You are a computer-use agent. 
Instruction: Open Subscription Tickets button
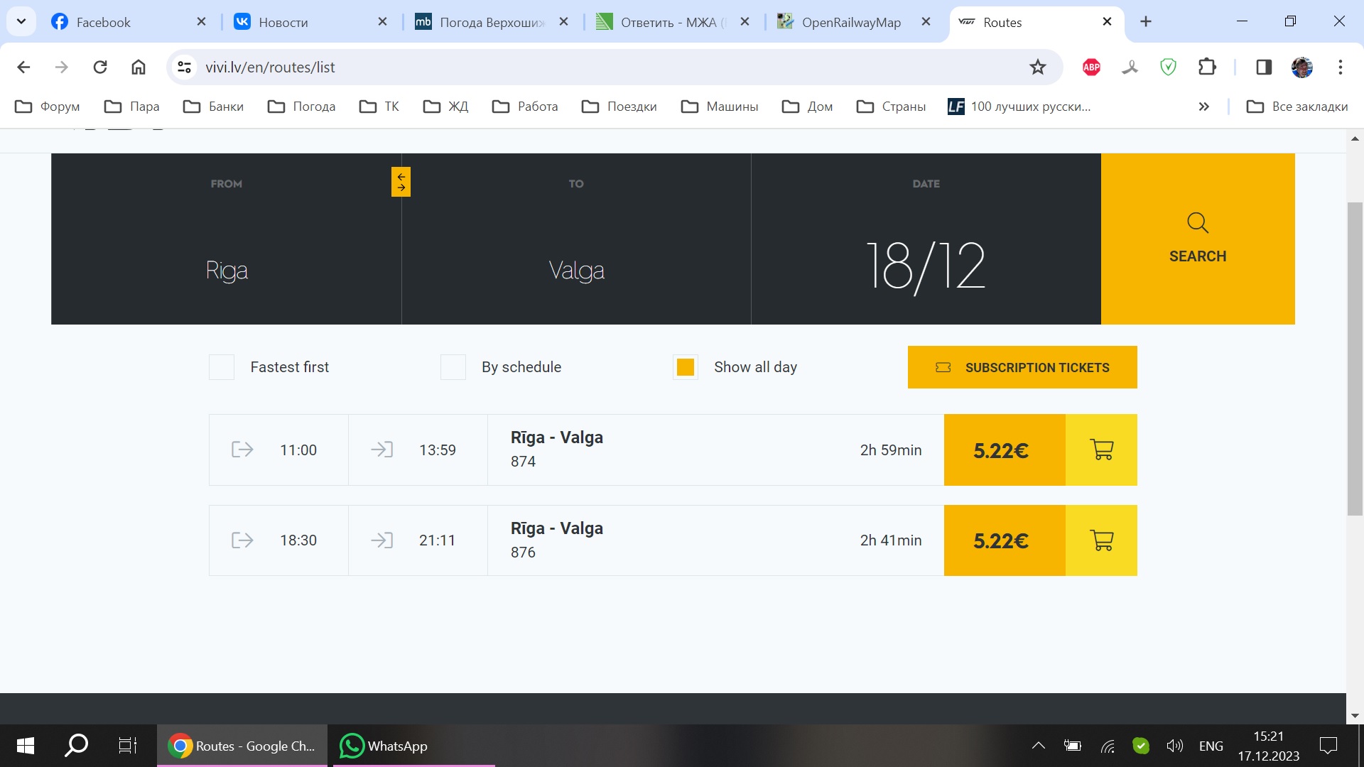[1022, 367]
